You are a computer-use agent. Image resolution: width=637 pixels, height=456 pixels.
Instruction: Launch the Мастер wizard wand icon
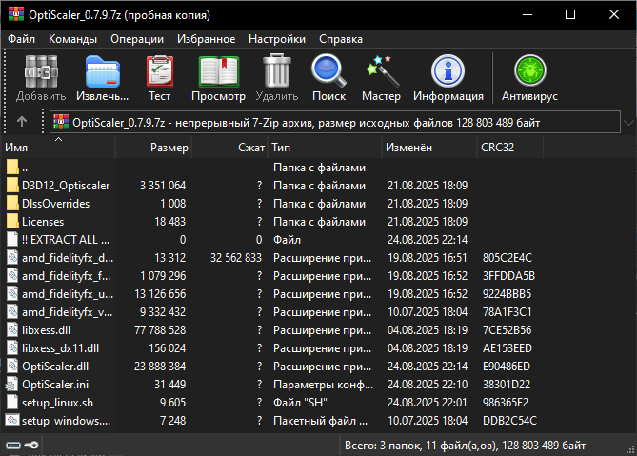click(381, 71)
